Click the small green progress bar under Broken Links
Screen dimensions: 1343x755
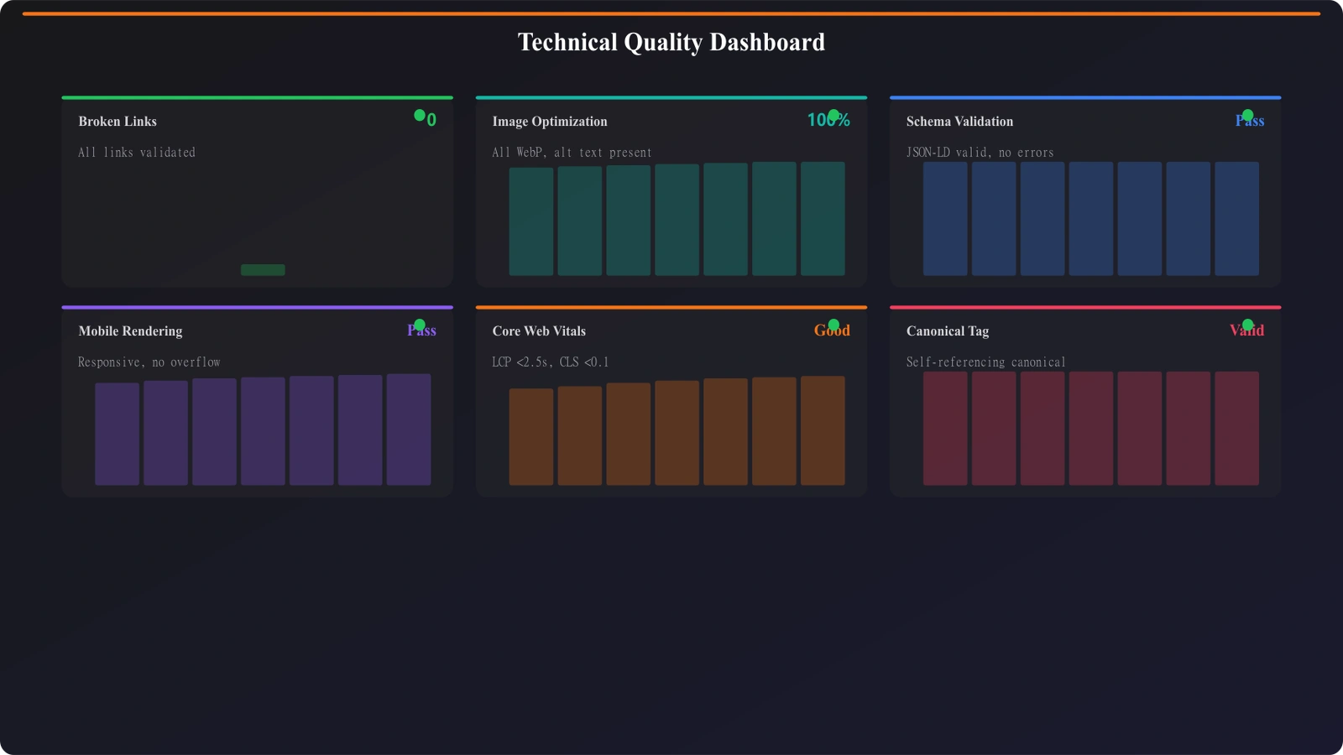click(263, 269)
